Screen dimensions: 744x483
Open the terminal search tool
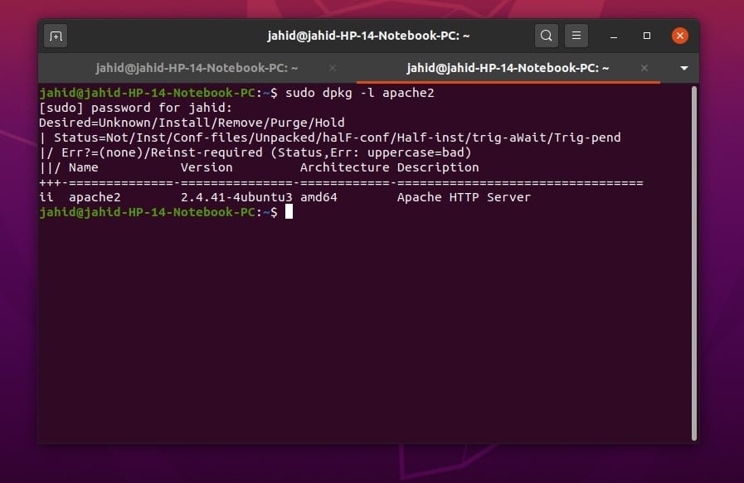point(546,36)
